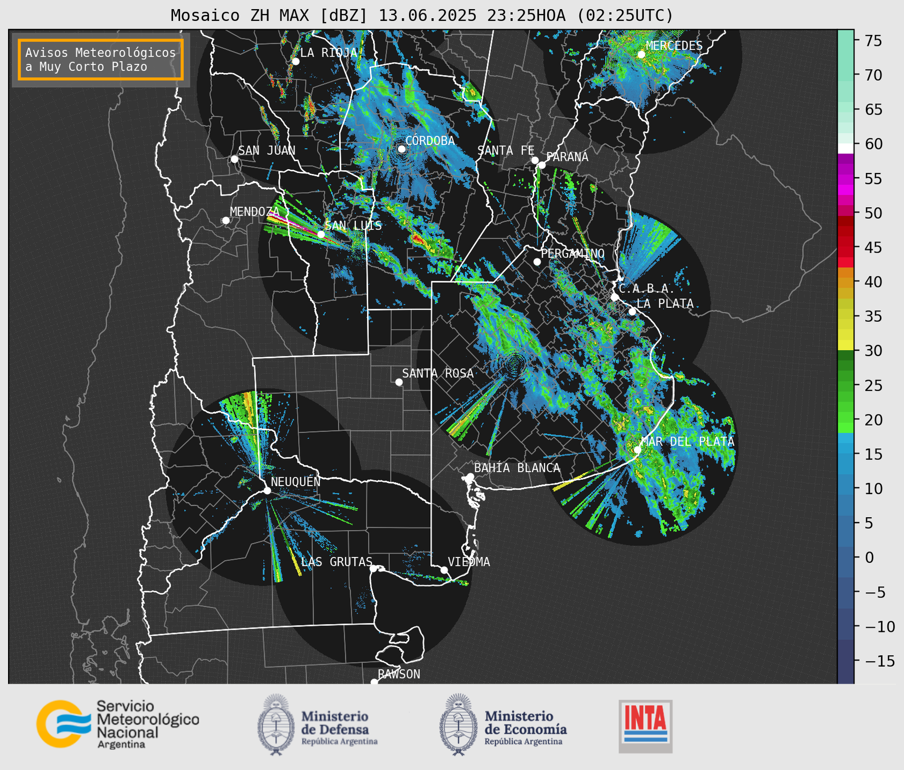This screenshot has height=770, width=904.
Task: Click the Mercedes city marker dot
Action: coord(641,55)
